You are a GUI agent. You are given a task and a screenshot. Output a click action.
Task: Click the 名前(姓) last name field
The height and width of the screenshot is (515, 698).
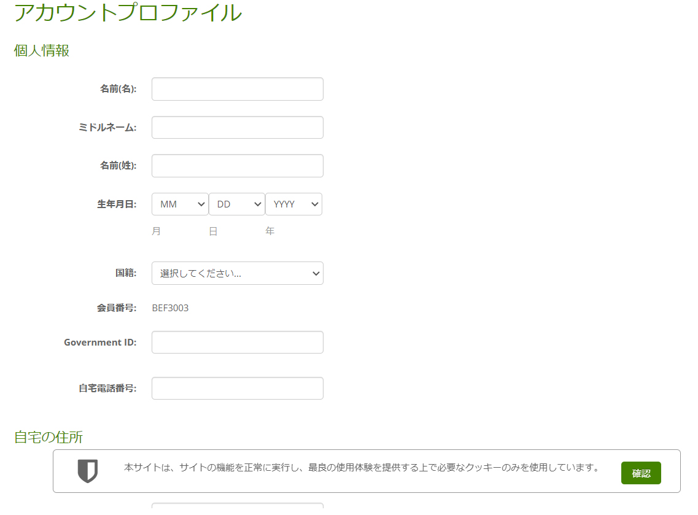237,165
